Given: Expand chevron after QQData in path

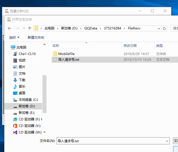Looking at the screenshot, I should tap(100, 28).
